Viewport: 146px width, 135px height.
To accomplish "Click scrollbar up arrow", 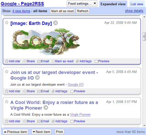I will pos(144,17).
